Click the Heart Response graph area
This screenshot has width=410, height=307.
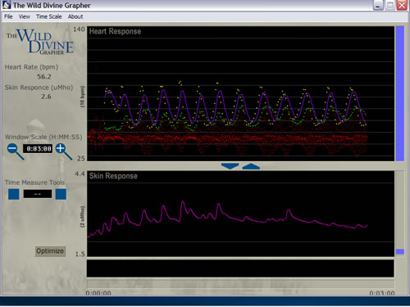(240, 93)
